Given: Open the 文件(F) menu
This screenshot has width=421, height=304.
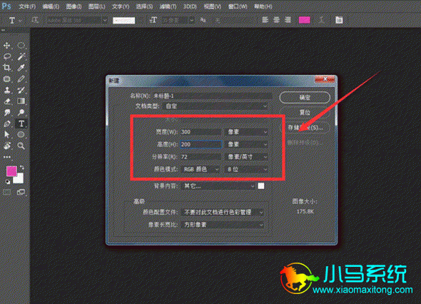Looking at the screenshot, I should (x=27, y=6).
